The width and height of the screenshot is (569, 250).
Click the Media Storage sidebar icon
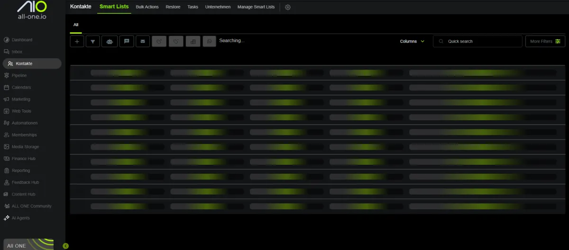point(7,146)
